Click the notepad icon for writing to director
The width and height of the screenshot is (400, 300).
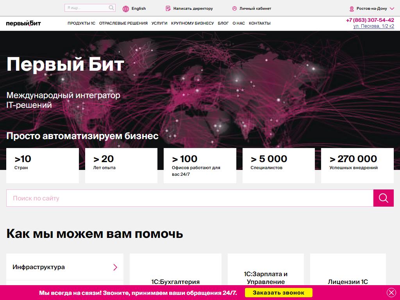pyautogui.click(x=168, y=9)
